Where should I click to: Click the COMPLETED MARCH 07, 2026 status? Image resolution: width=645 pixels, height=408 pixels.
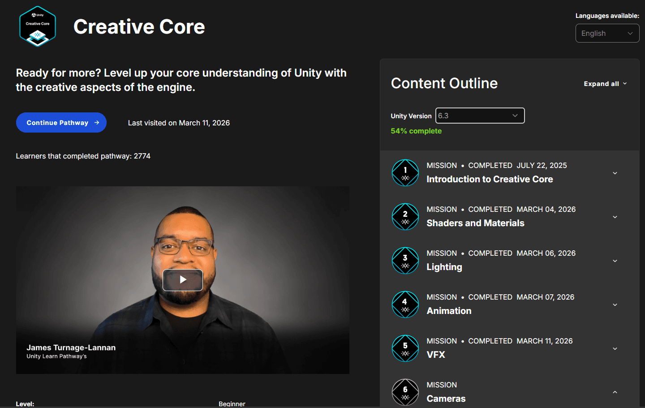pos(521,297)
